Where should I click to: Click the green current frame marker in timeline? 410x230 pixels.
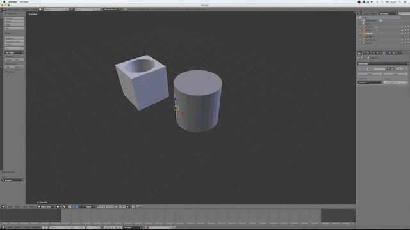click(x=61, y=216)
